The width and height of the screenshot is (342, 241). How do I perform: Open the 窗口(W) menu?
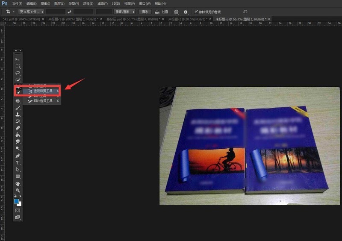click(145, 3)
